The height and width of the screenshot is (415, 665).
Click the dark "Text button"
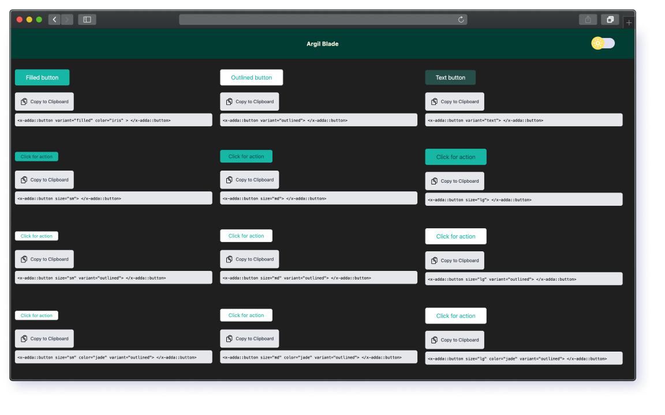pos(450,77)
